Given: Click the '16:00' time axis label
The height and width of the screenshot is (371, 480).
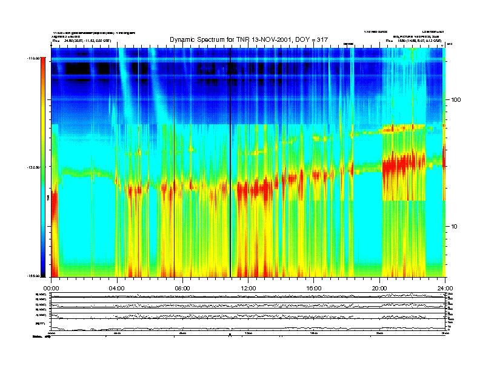Looking at the screenshot, I should click(314, 289).
